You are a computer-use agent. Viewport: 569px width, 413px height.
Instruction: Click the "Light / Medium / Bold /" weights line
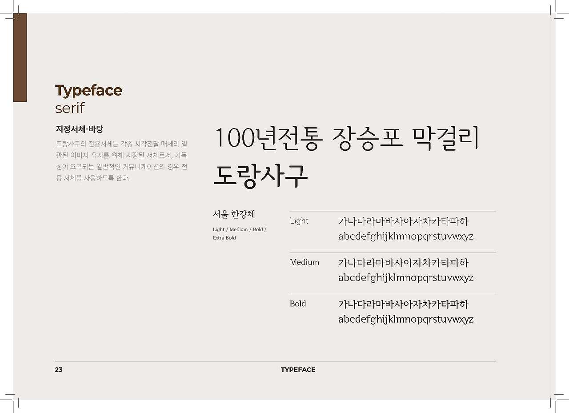pos(240,229)
